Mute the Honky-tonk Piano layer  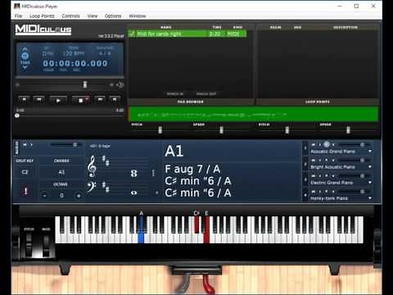313,192
